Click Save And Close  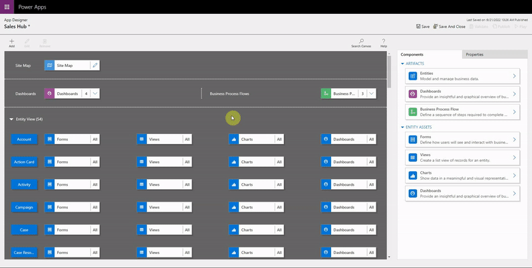[x=449, y=27]
